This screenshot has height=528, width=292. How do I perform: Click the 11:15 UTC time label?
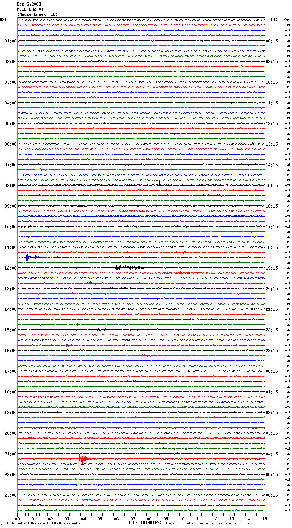point(272,103)
